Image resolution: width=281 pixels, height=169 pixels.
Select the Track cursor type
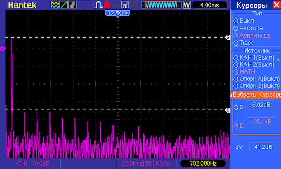244,43
